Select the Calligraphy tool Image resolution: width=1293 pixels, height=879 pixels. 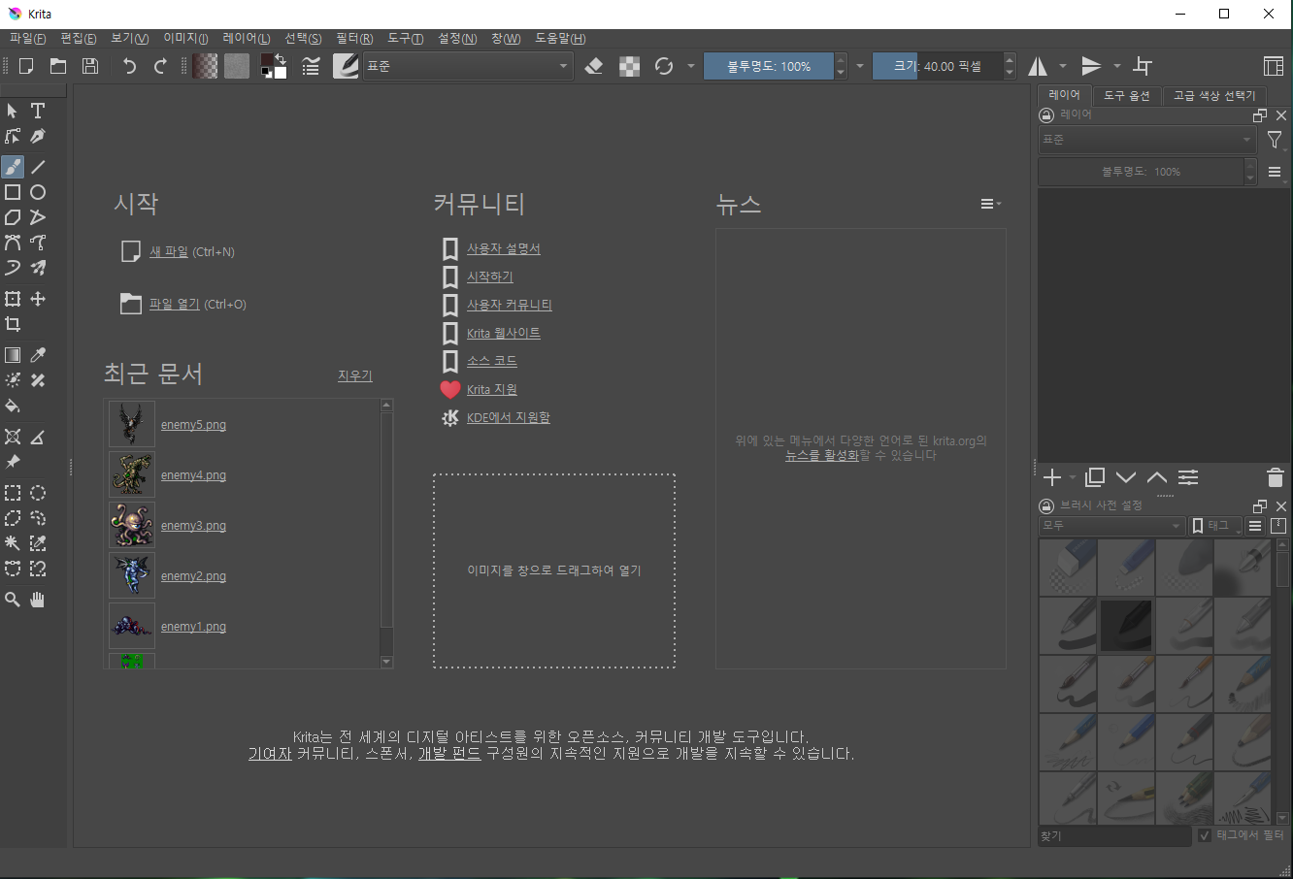tap(38, 136)
